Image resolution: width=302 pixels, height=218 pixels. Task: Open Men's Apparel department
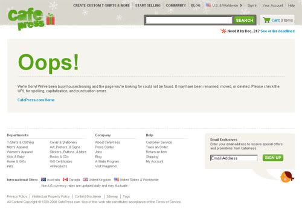pyautogui.click(x=18, y=147)
